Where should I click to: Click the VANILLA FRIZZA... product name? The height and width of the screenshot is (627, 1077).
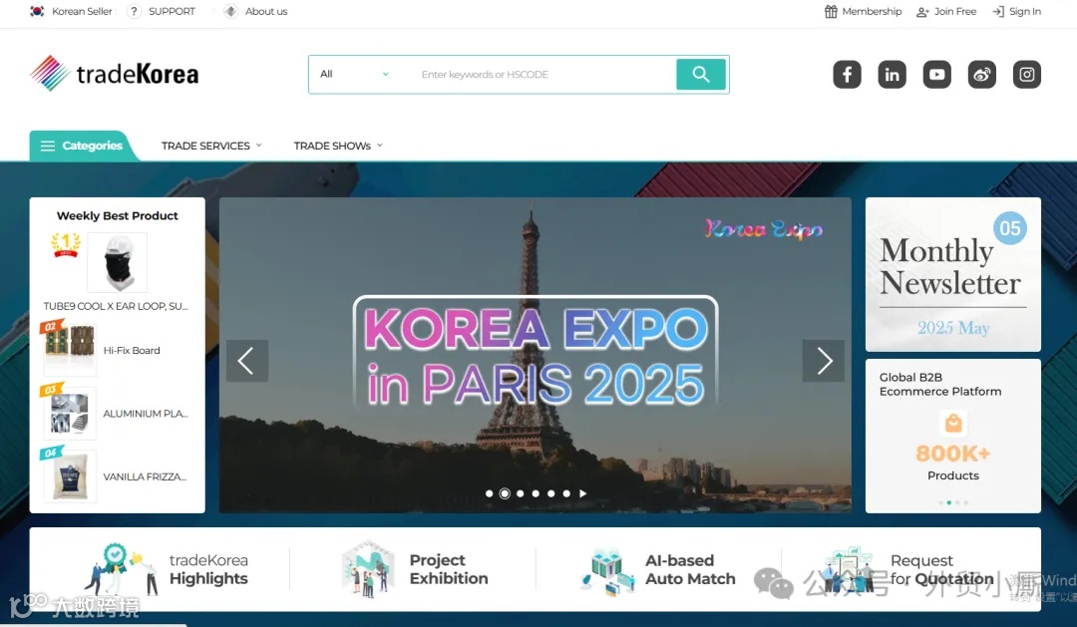point(145,476)
